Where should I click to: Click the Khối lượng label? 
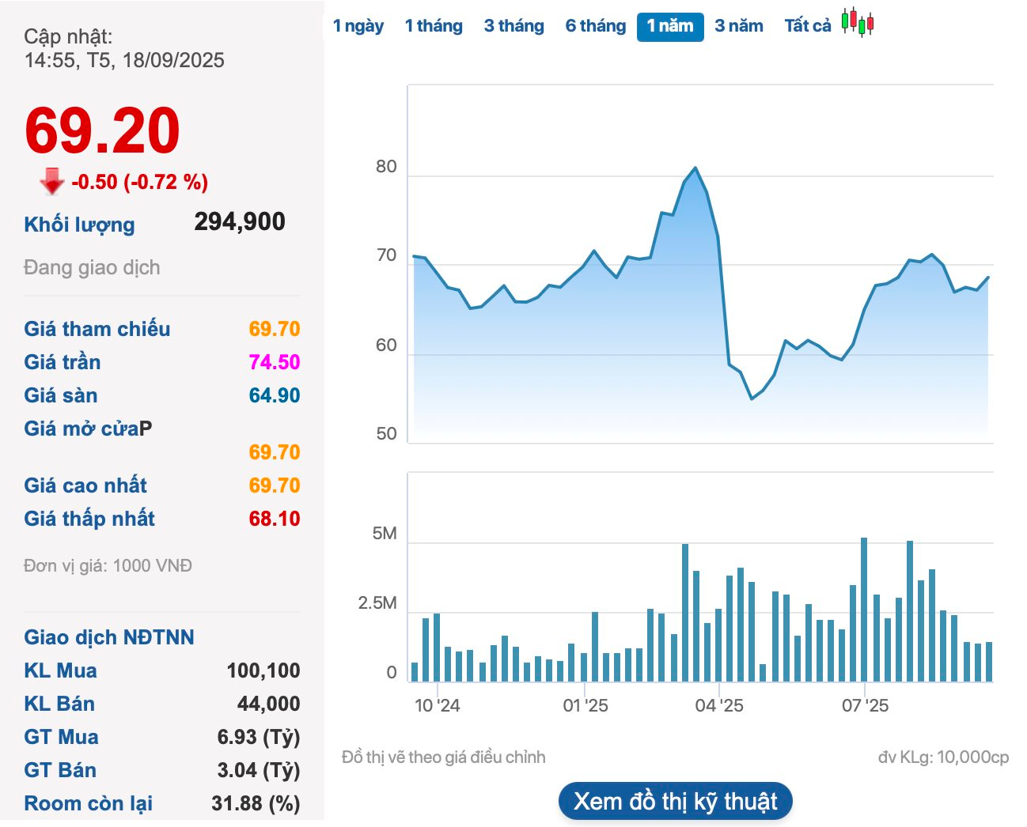(x=79, y=225)
